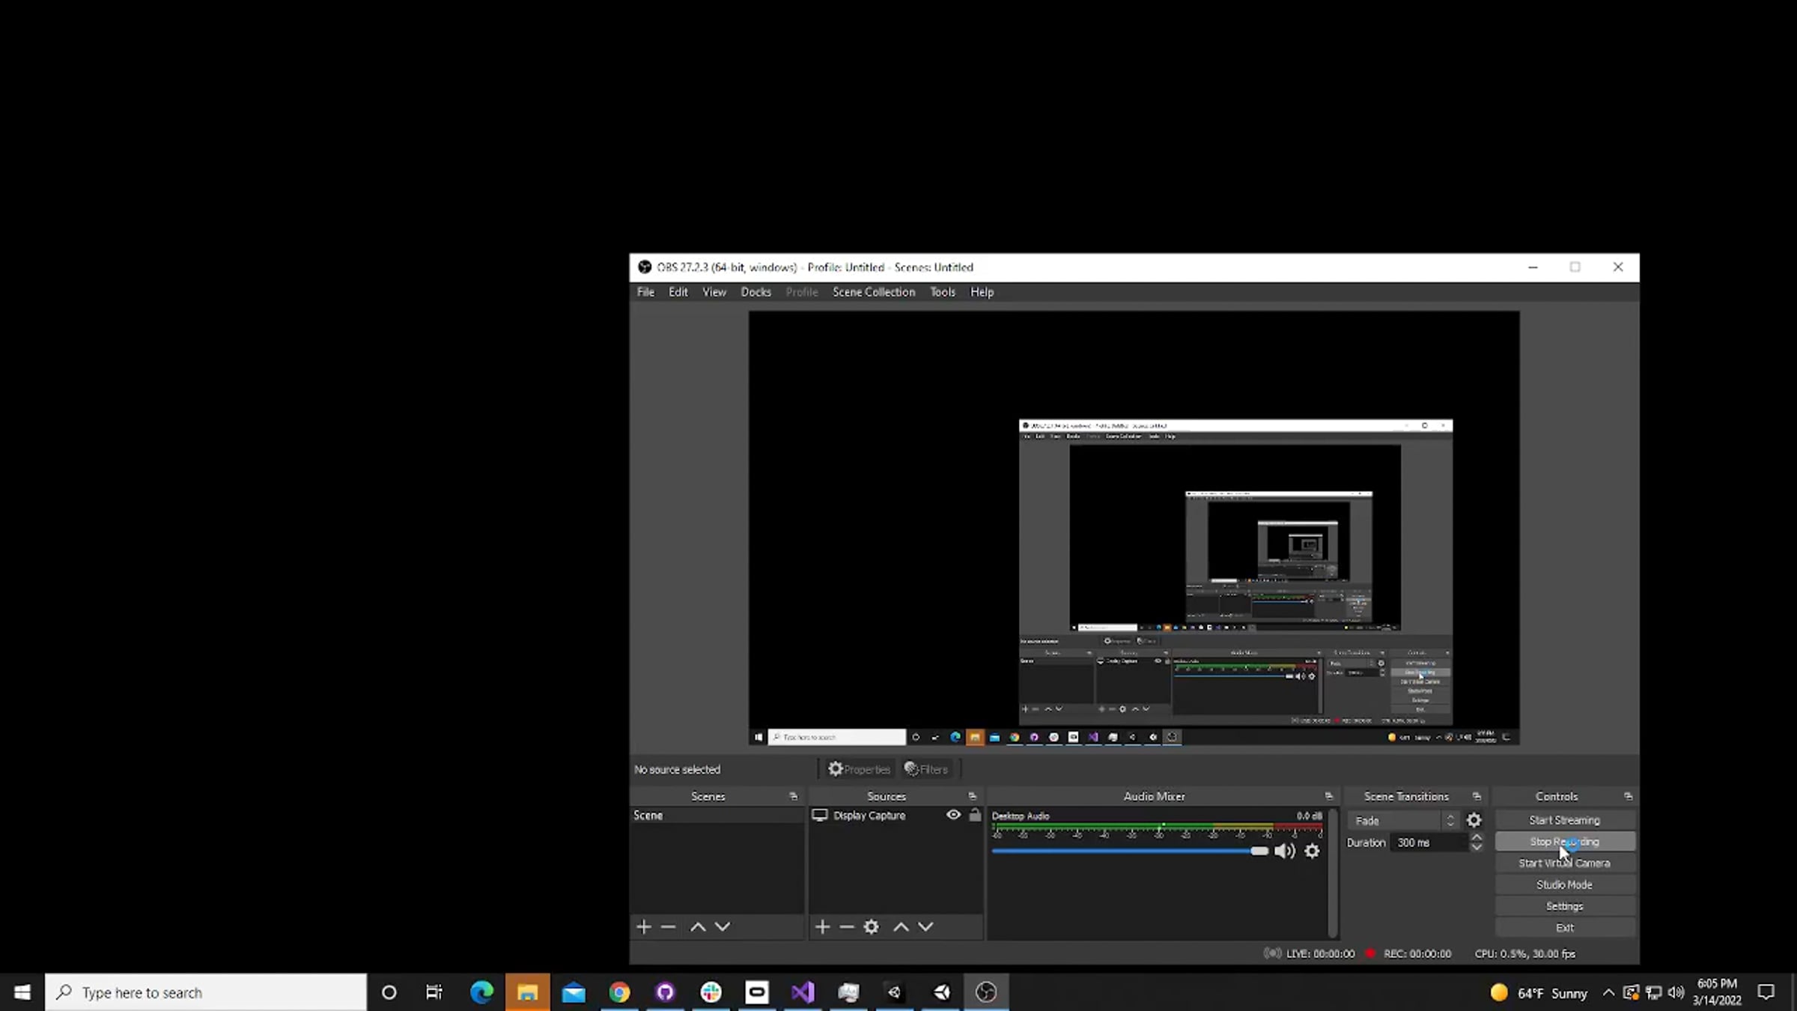Remove the selected source with minus icon
This screenshot has width=1797, height=1011.
tap(847, 927)
